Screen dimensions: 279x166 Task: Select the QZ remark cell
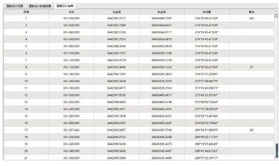pos(251,130)
